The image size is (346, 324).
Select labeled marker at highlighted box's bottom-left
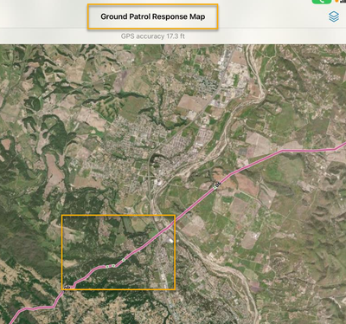pyautogui.click(x=67, y=288)
